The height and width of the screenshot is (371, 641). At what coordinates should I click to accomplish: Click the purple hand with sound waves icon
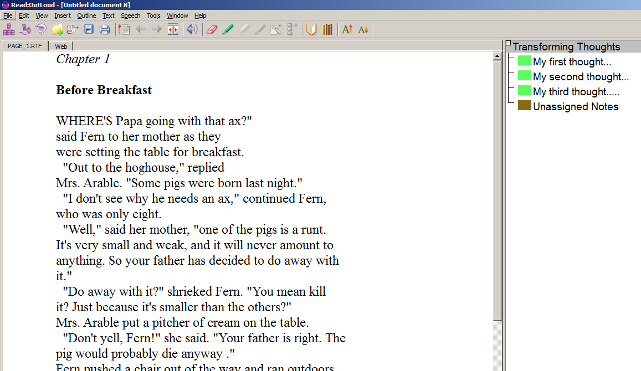coord(25,29)
